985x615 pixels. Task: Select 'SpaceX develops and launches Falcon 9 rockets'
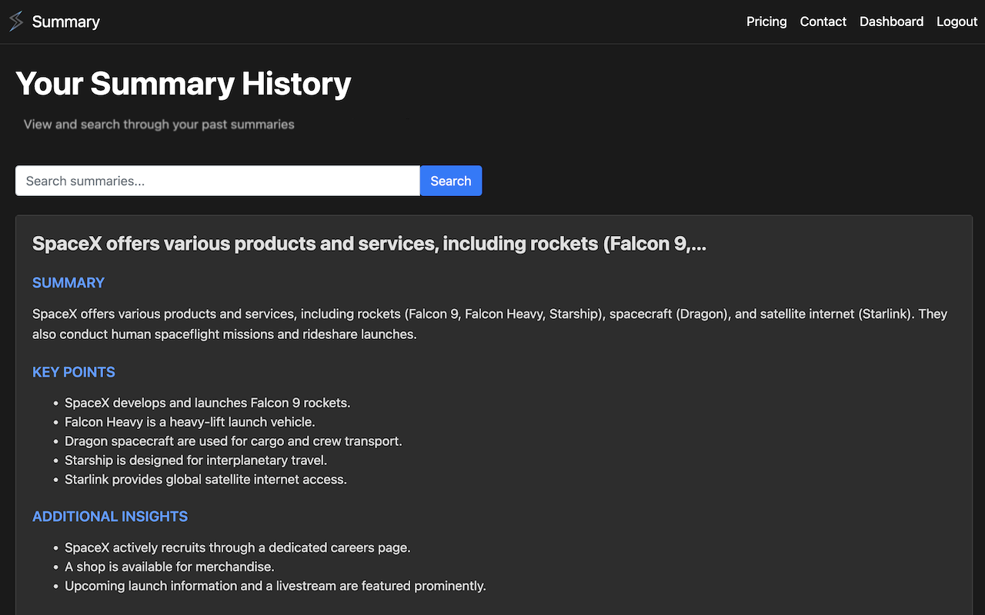208,403
